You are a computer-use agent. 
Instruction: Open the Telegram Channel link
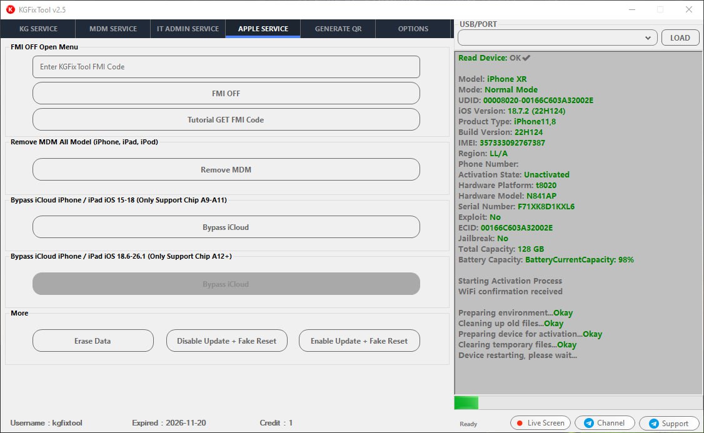pos(605,423)
